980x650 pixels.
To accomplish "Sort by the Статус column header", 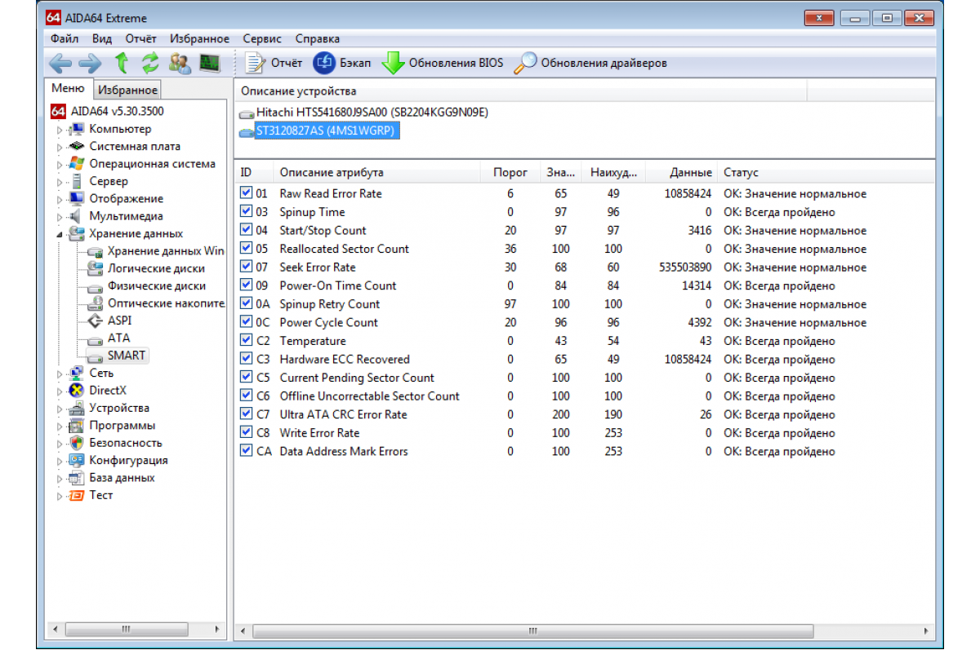I will (826, 172).
